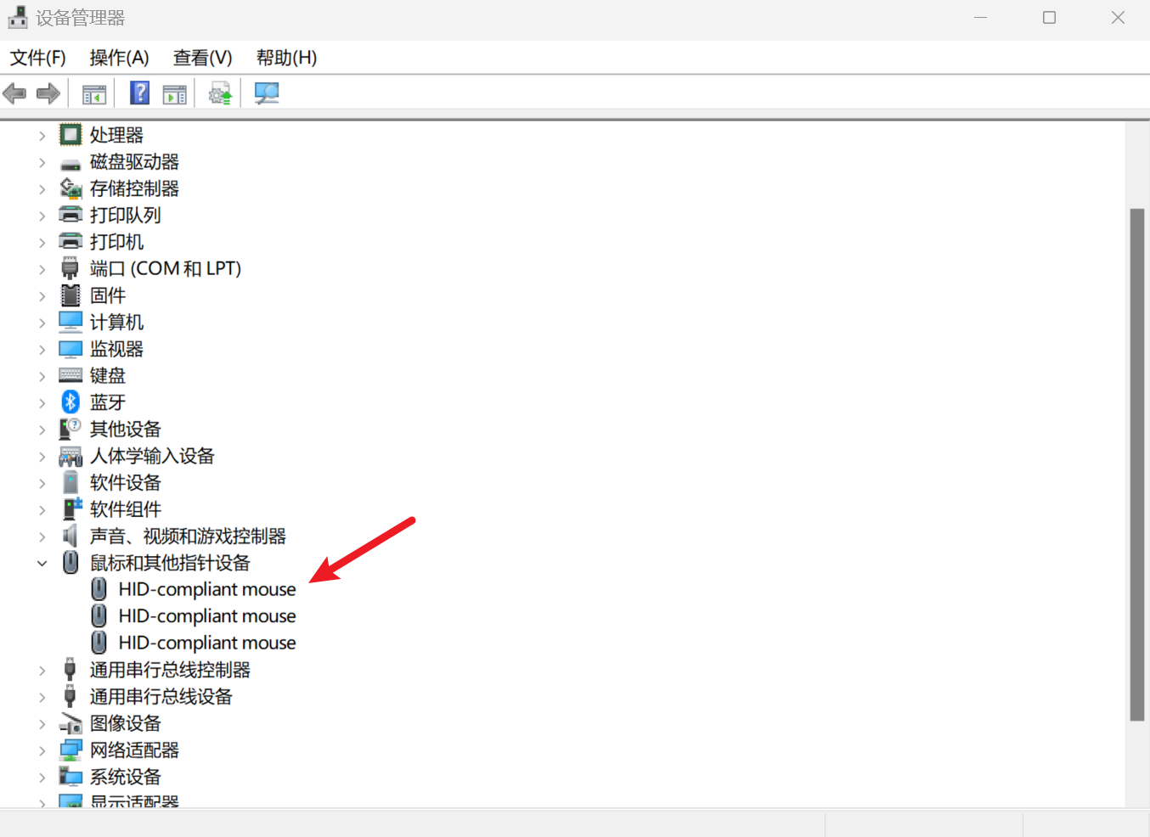Expand the 网络适配器 category arrow
This screenshot has width=1150, height=837.
pos(42,750)
